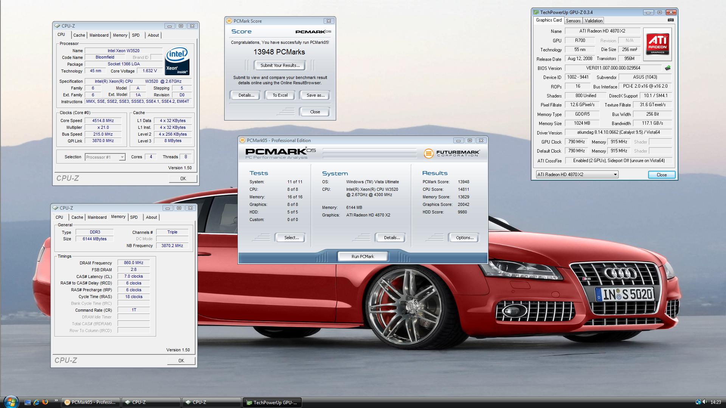Click the TechPowerUp GPU-Z taskbar button
This screenshot has width=726, height=408.
pyautogui.click(x=273, y=402)
